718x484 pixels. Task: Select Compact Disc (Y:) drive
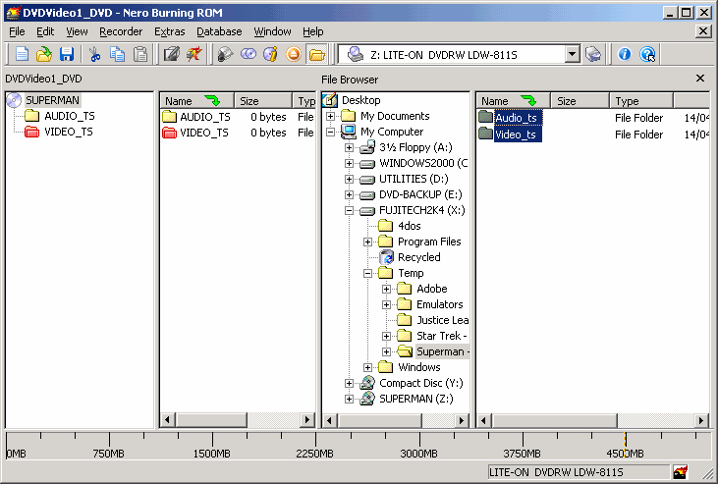[420, 383]
